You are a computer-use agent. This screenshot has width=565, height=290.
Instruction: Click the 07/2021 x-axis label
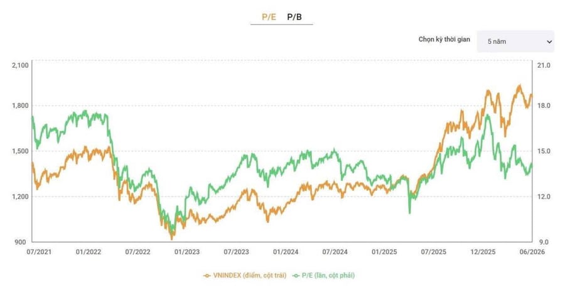pos(39,252)
